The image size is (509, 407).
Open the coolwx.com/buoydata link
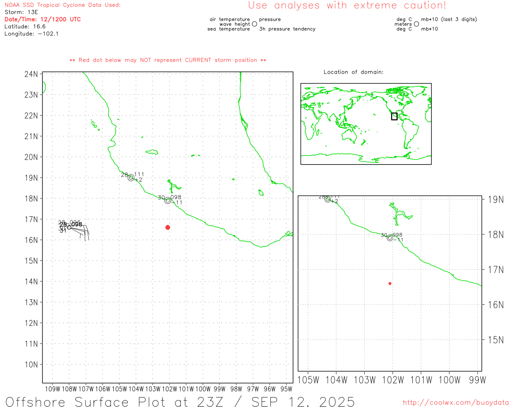(x=456, y=403)
